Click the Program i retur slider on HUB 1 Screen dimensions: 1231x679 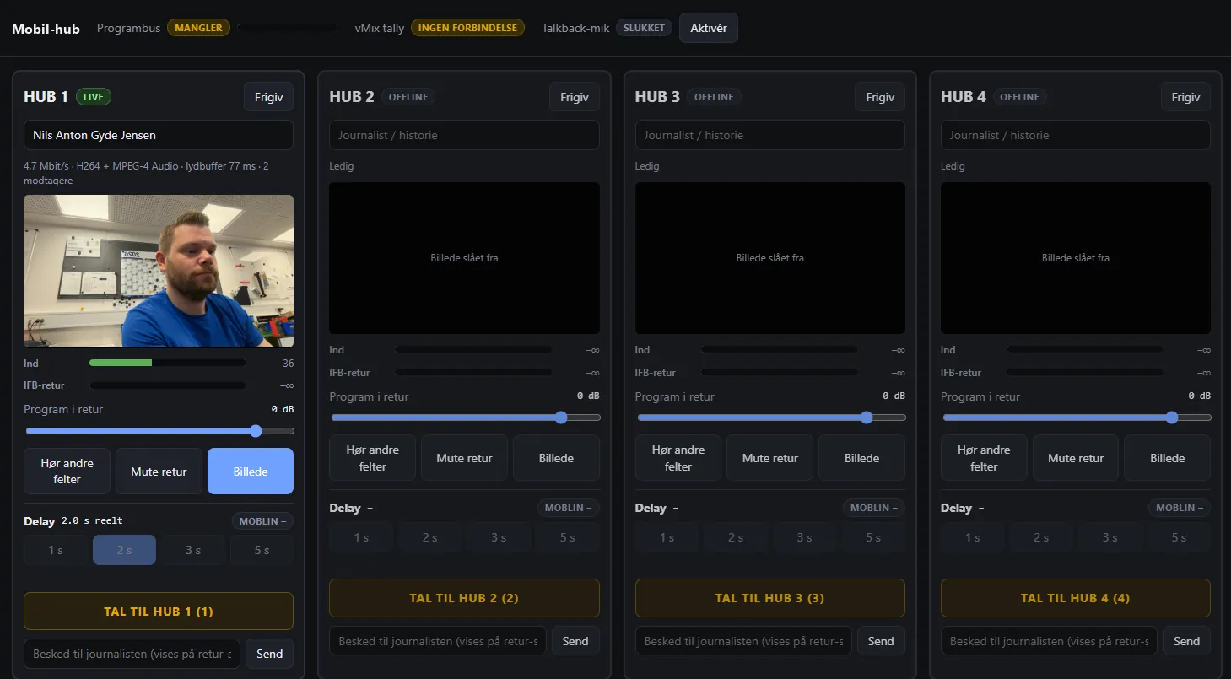click(x=159, y=431)
